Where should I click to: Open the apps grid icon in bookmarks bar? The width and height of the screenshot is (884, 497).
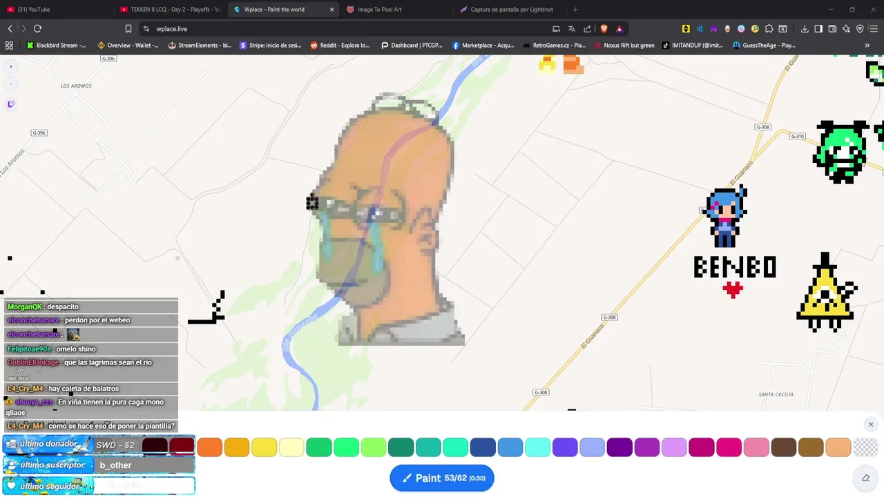pyautogui.click(x=9, y=46)
